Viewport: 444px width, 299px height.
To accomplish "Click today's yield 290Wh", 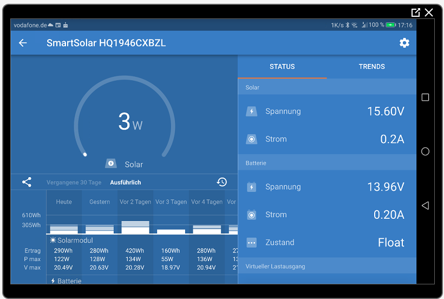I will point(63,251).
